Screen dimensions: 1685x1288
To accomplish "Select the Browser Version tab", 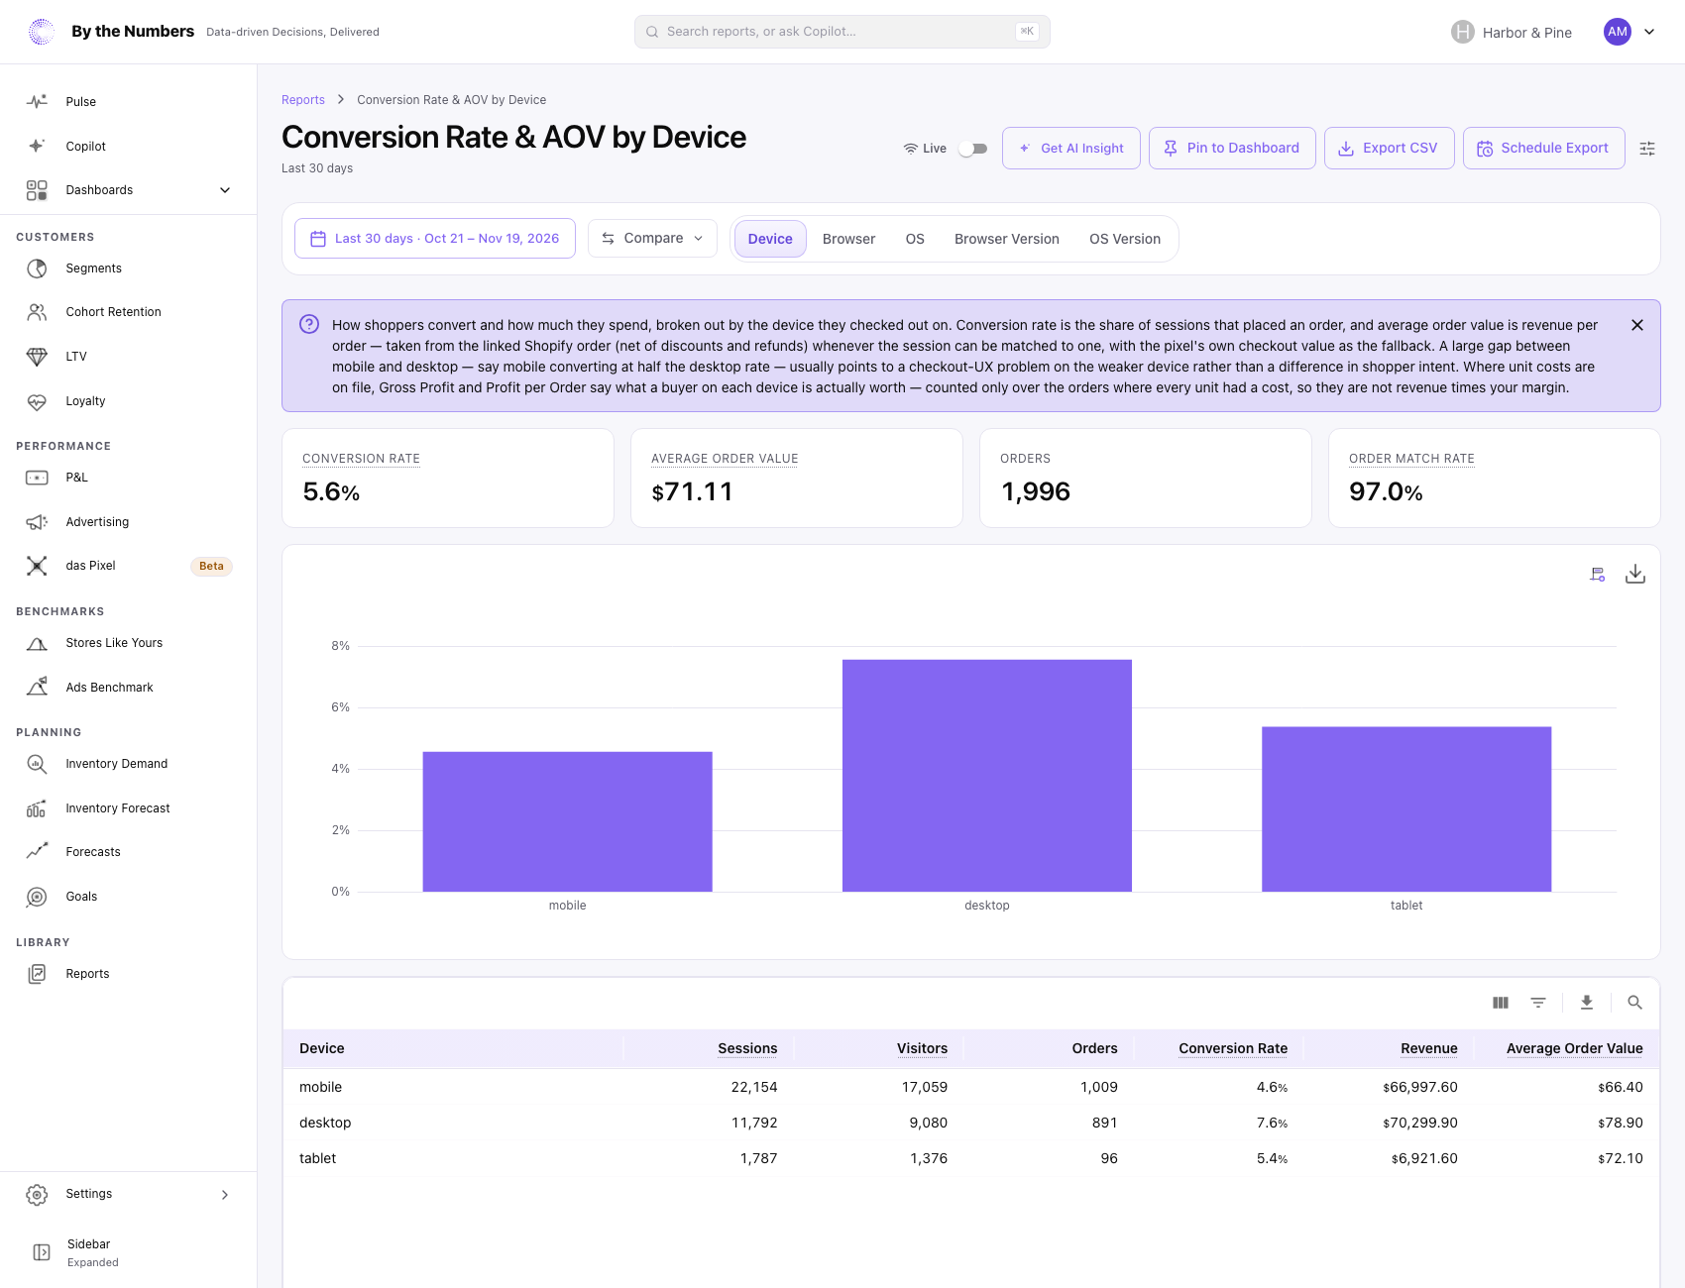I will click(x=1007, y=239).
